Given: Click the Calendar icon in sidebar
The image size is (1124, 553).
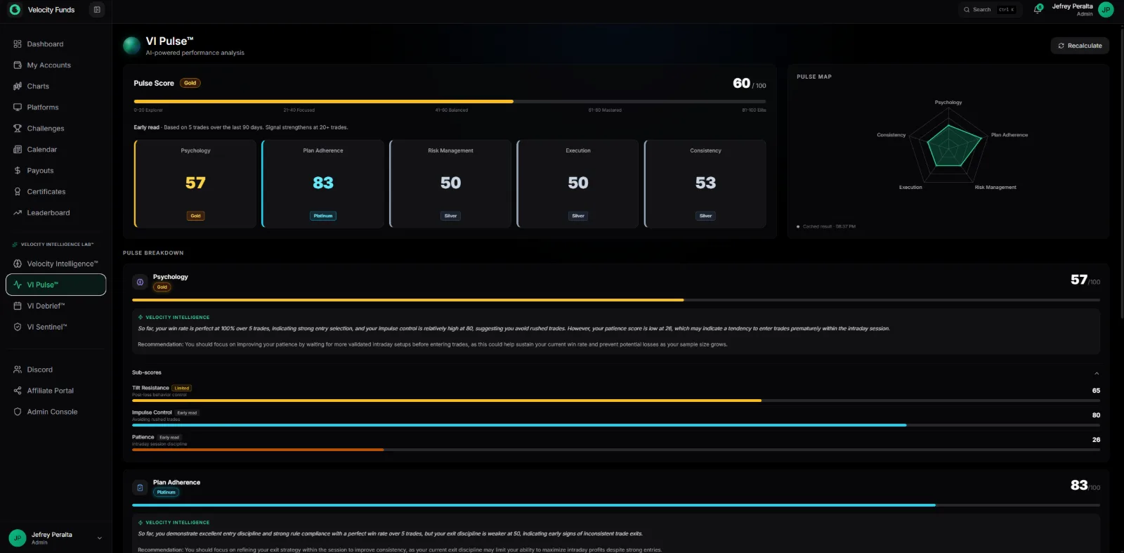Looking at the screenshot, I should click(18, 150).
